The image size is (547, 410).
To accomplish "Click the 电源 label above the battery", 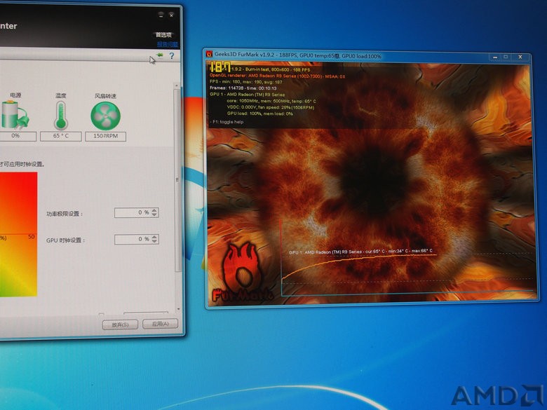I will [x=15, y=95].
